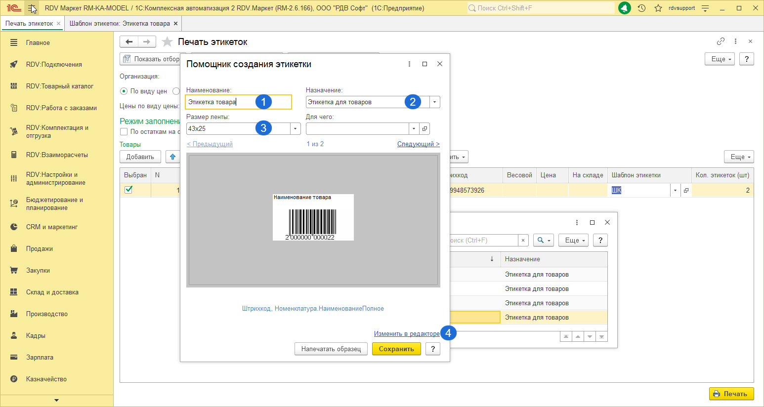Open the Размер ленты dropdown
Screen dimensions: 764x407
point(295,128)
